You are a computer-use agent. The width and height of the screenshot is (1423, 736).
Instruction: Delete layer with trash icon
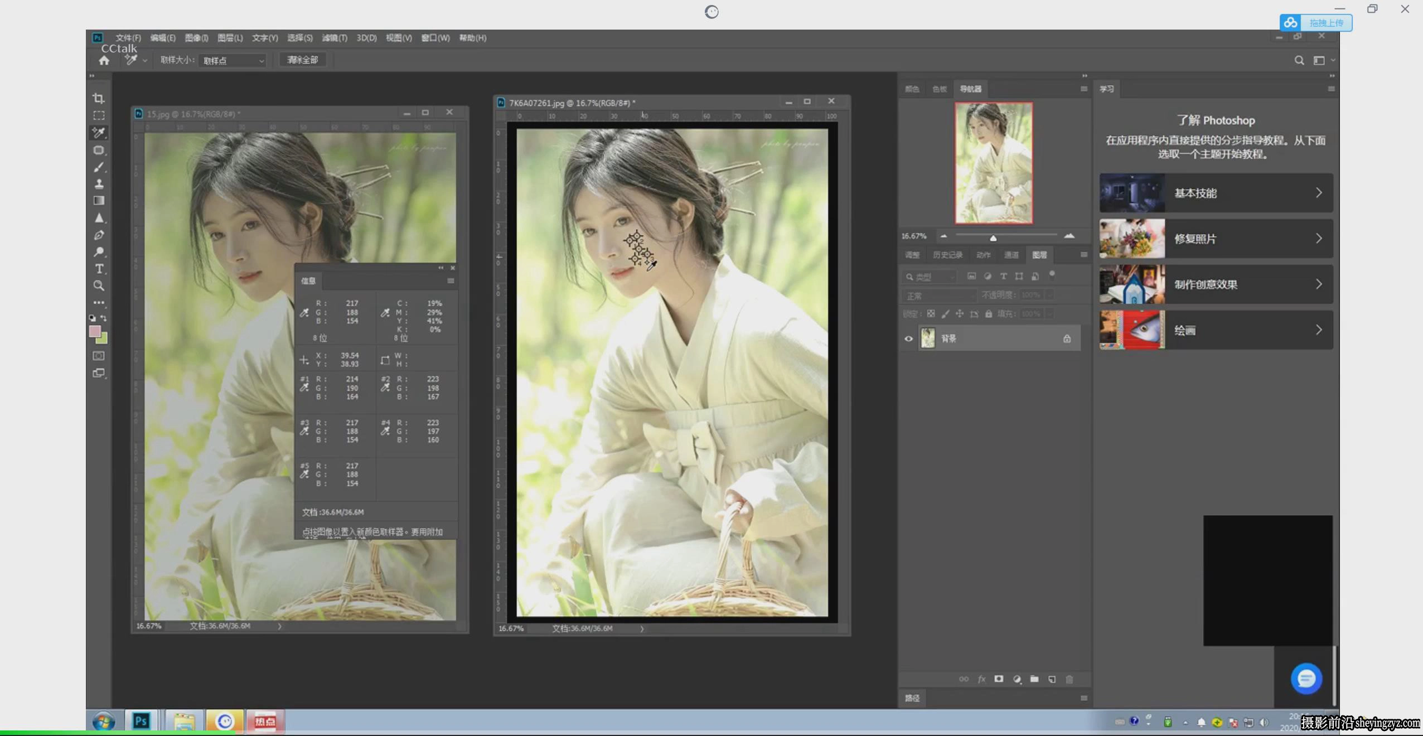click(x=1069, y=679)
